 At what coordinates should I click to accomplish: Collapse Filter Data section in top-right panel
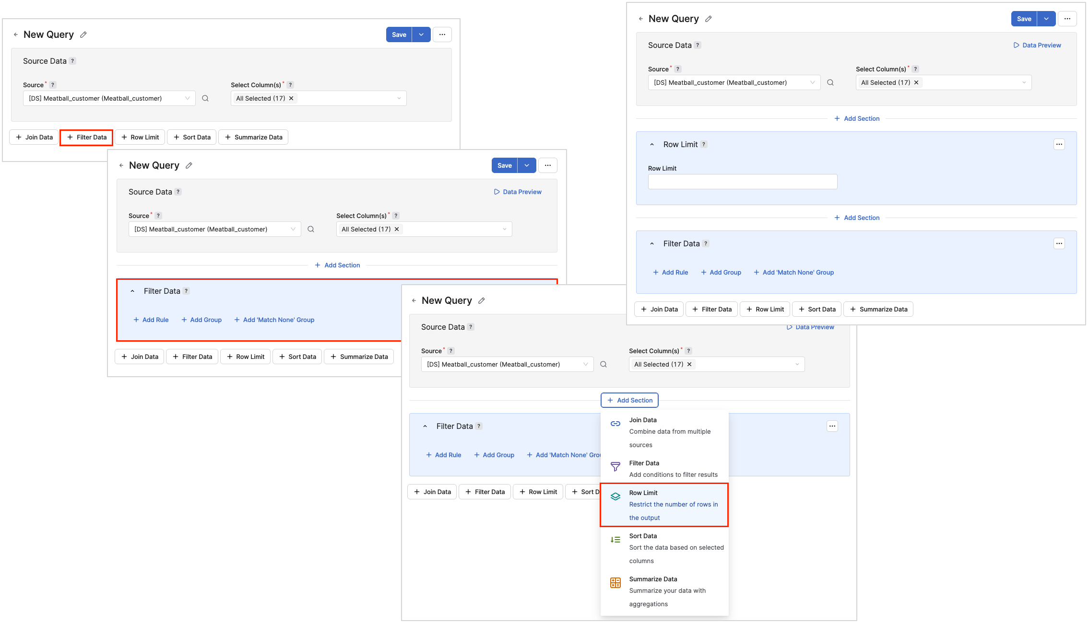click(652, 243)
